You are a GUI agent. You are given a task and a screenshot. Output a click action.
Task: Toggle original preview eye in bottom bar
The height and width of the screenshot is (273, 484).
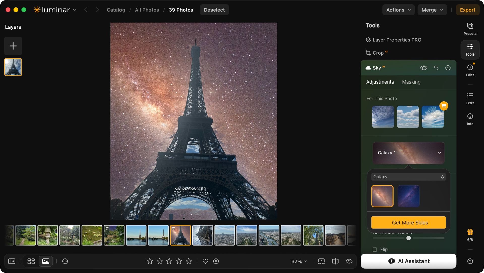point(349,261)
